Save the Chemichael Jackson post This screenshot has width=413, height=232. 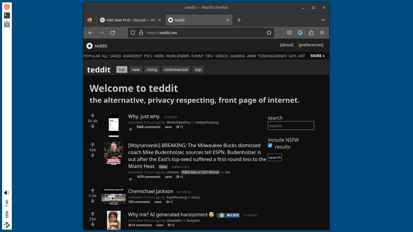point(158,202)
